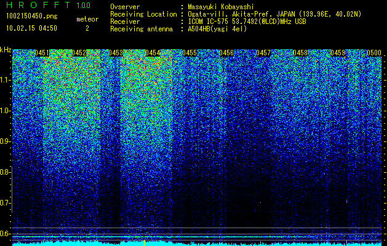Click the observer name Masayuki Kobayashi

tap(221, 7)
